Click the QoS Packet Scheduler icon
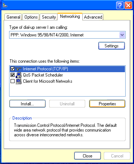 click(19, 75)
